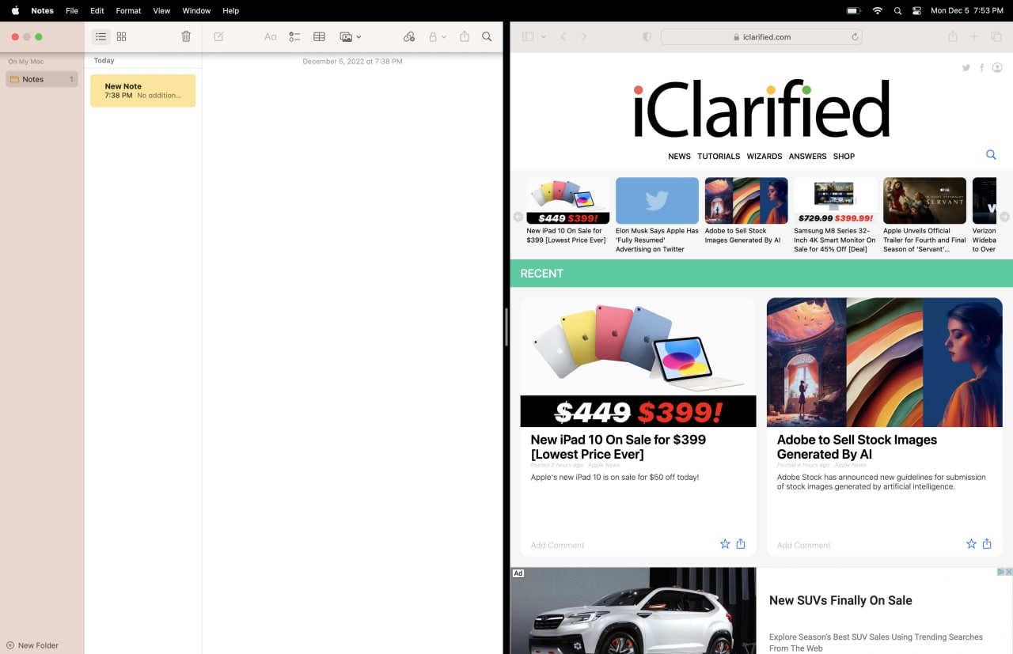
Task: Favorite the iPad article with the star toggle
Action: pyautogui.click(x=725, y=543)
